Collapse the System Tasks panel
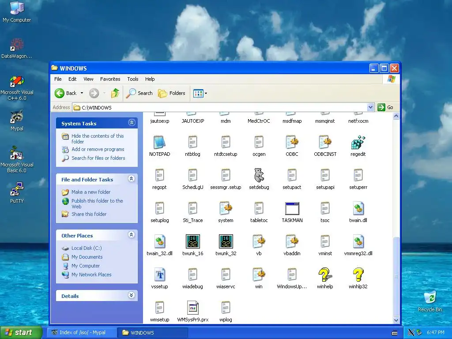The width and height of the screenshot is (452, 339). point(132,123)
